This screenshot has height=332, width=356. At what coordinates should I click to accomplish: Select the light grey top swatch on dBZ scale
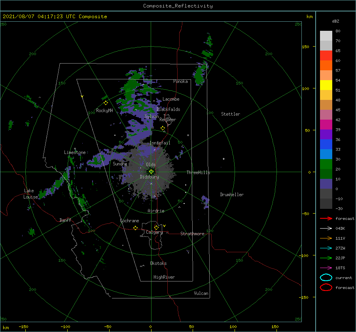326,36
